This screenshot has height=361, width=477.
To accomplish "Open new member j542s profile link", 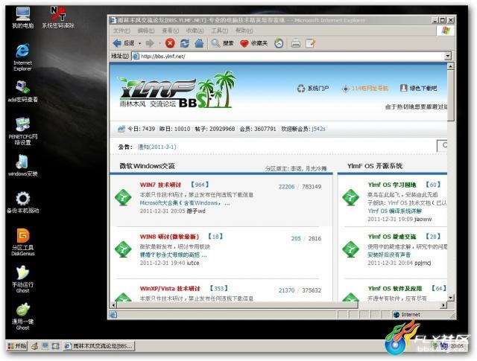I will (318, 129).
